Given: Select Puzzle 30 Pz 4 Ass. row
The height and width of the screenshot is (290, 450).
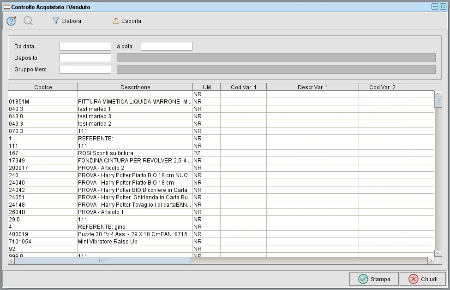Looking at the screenshot, I should click(x=221, y=234).
